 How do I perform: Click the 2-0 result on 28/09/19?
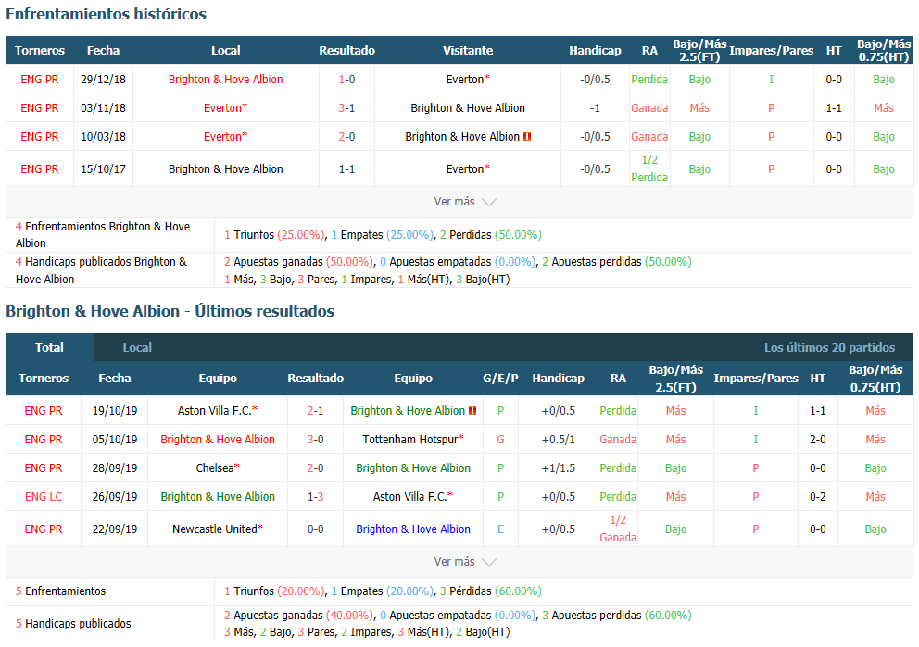click(315, 467)
